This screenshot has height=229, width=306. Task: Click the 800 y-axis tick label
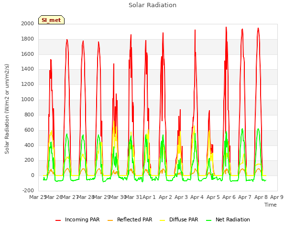29,114
